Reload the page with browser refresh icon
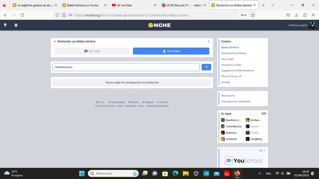319x179 pixels. [22, 15]
